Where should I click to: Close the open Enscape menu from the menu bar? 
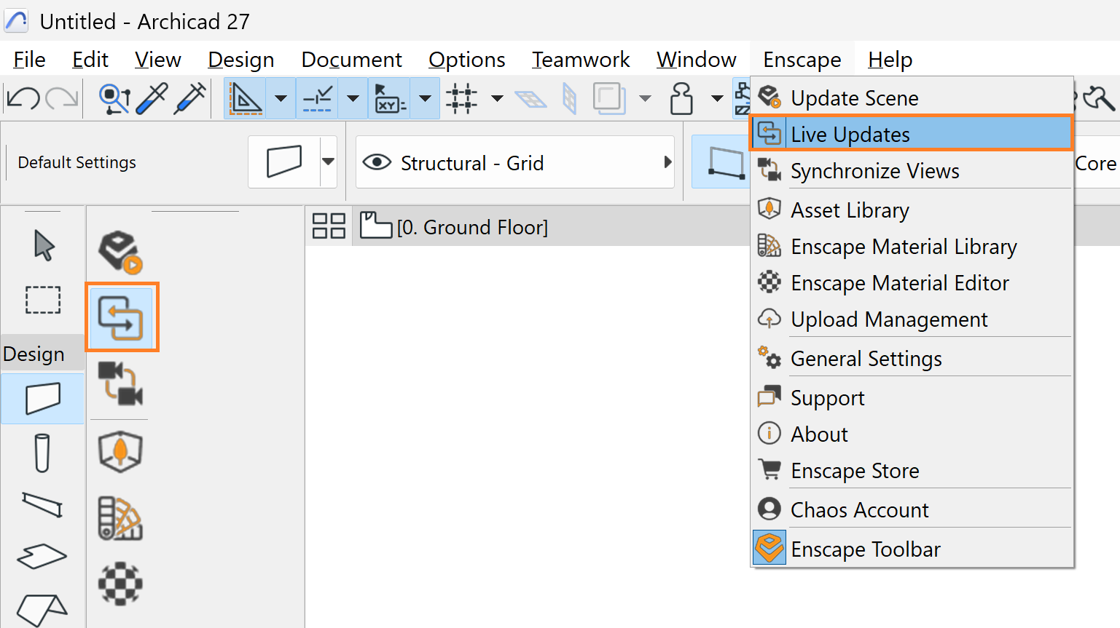[802, 60]
